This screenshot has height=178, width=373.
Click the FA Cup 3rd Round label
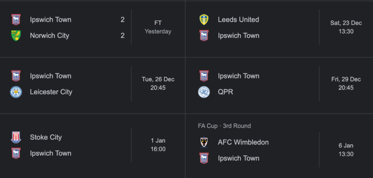pyautogui.click(x=224, y=126)
